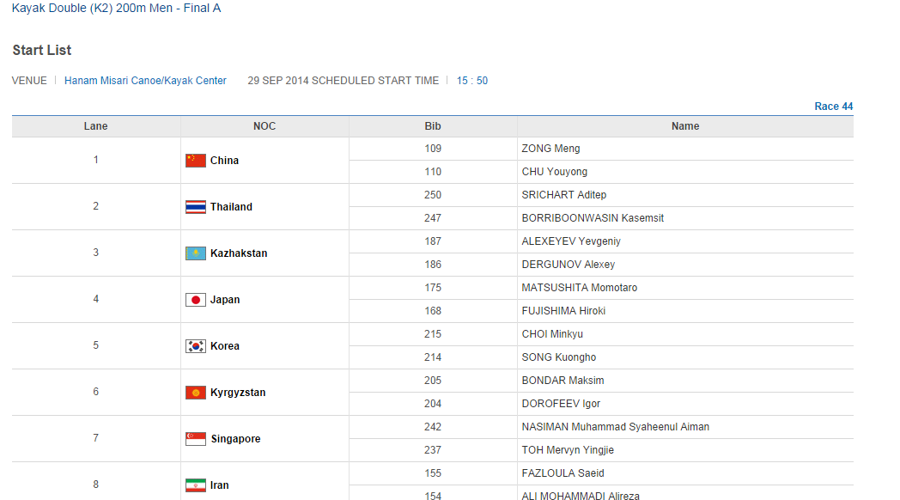Click the Kyrgyzstan flag icon
Image resolution: width=900 pixels, height=500 pixels.
(196, 393)
